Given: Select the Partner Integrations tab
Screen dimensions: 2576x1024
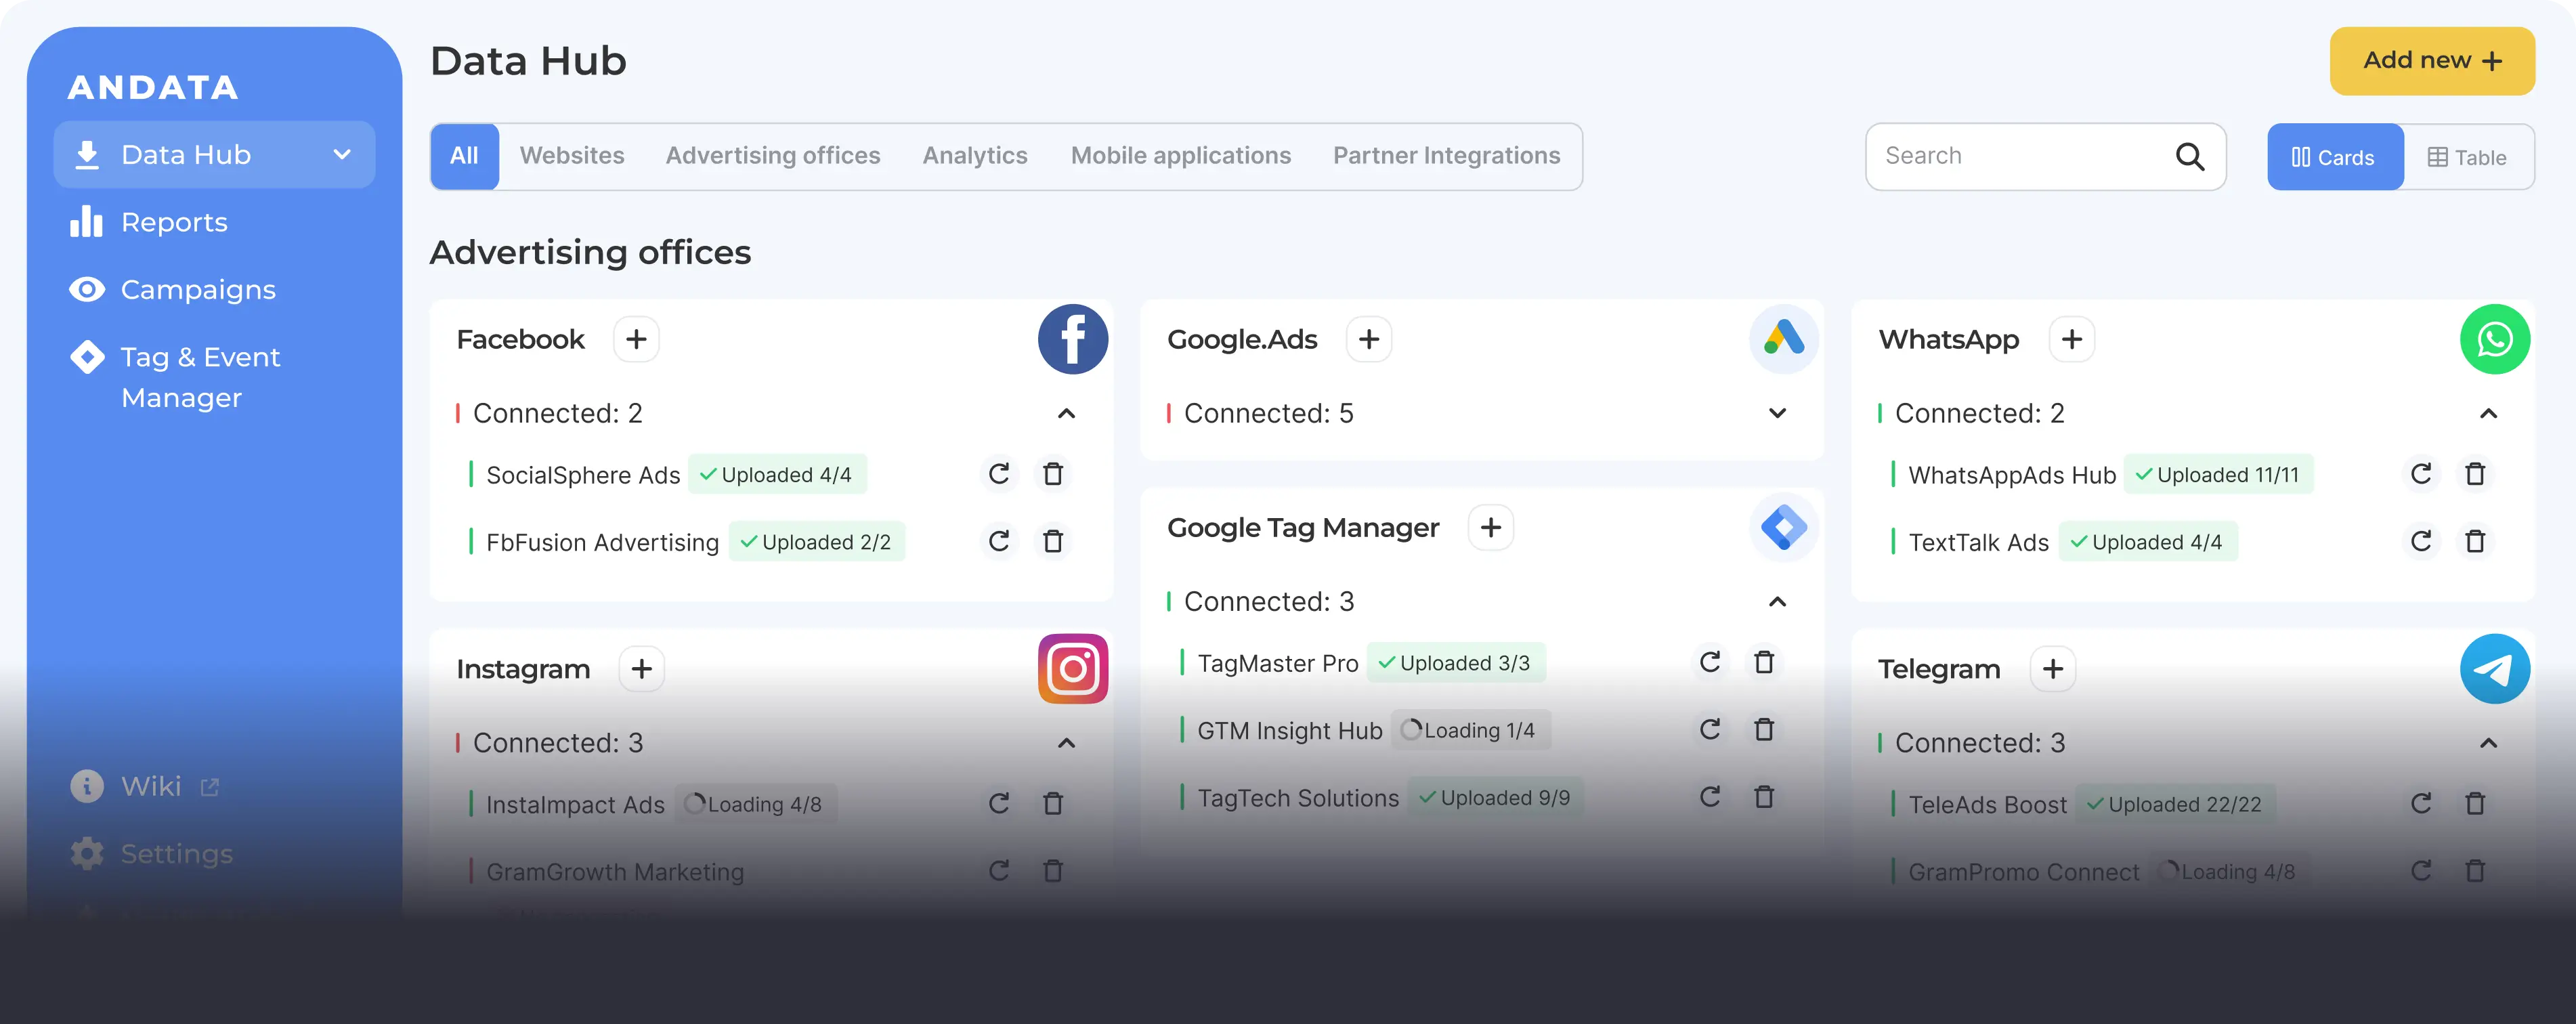Looking at the screenshot, I should [1446, 155].
